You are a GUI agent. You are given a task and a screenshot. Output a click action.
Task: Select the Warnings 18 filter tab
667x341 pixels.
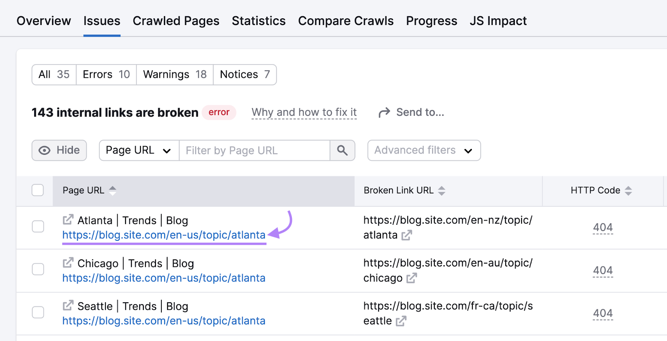coord(175,75)
